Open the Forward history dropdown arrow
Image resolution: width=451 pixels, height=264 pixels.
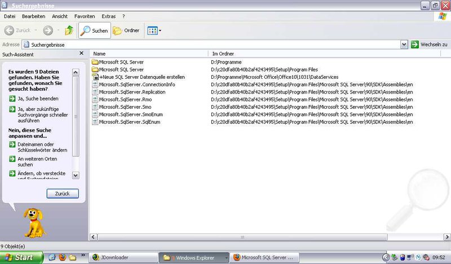(x=59, y=30)
